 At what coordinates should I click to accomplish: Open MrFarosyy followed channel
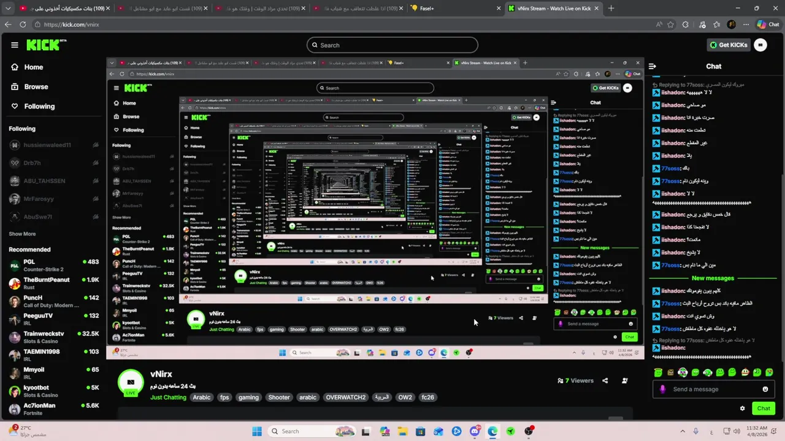[x=53, y=199]
